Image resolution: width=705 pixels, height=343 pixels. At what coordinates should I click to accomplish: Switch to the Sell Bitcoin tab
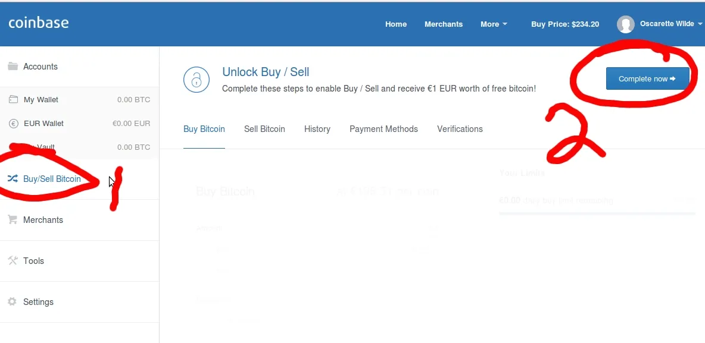(264, 129)
